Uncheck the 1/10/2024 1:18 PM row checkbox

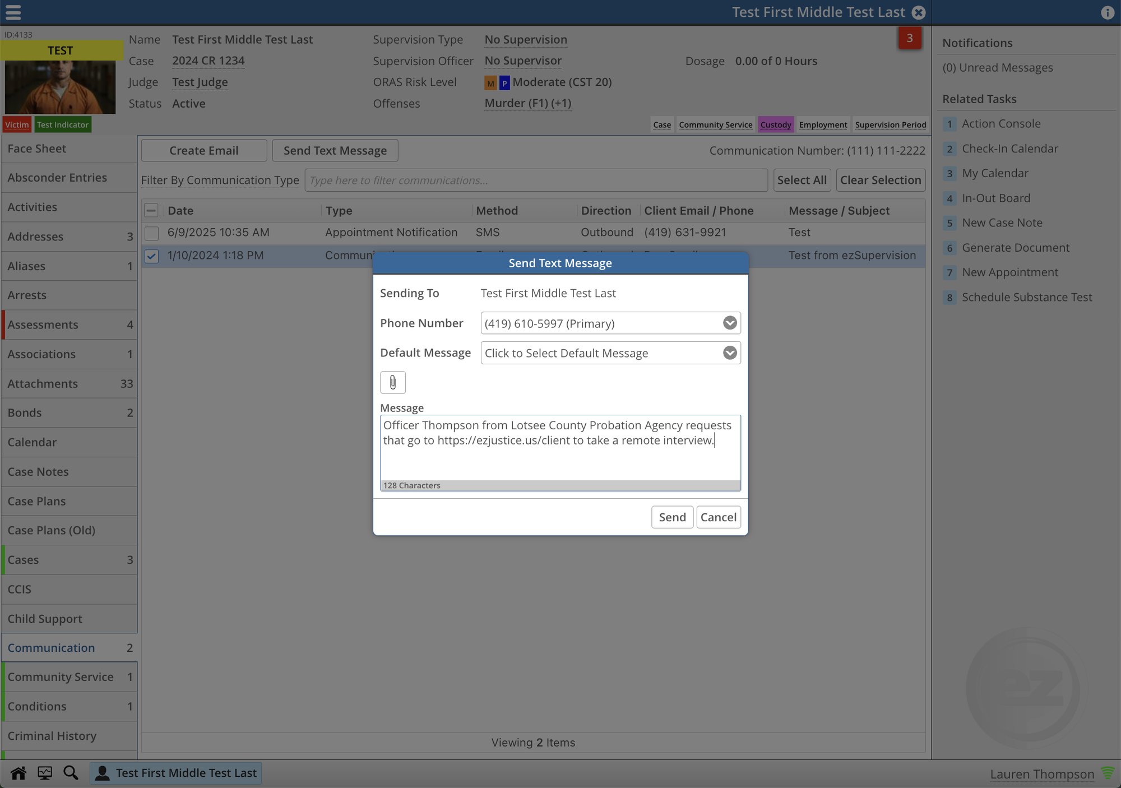pos(151,256)
